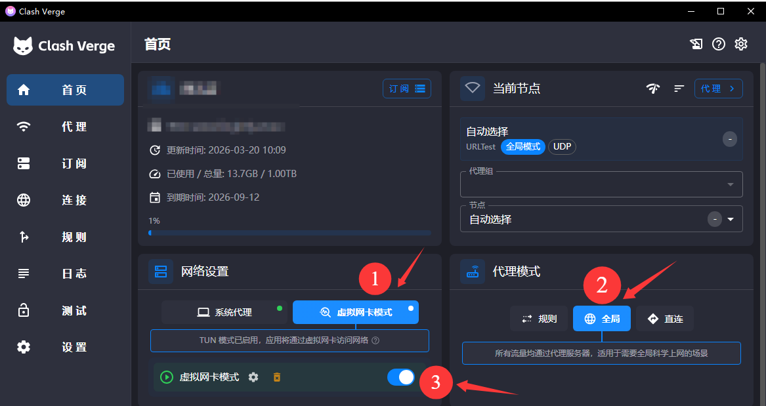The width and height of the screenshot is (766, 406).
Task: Click the traffic usage progress bar
Action: (289, 233)
